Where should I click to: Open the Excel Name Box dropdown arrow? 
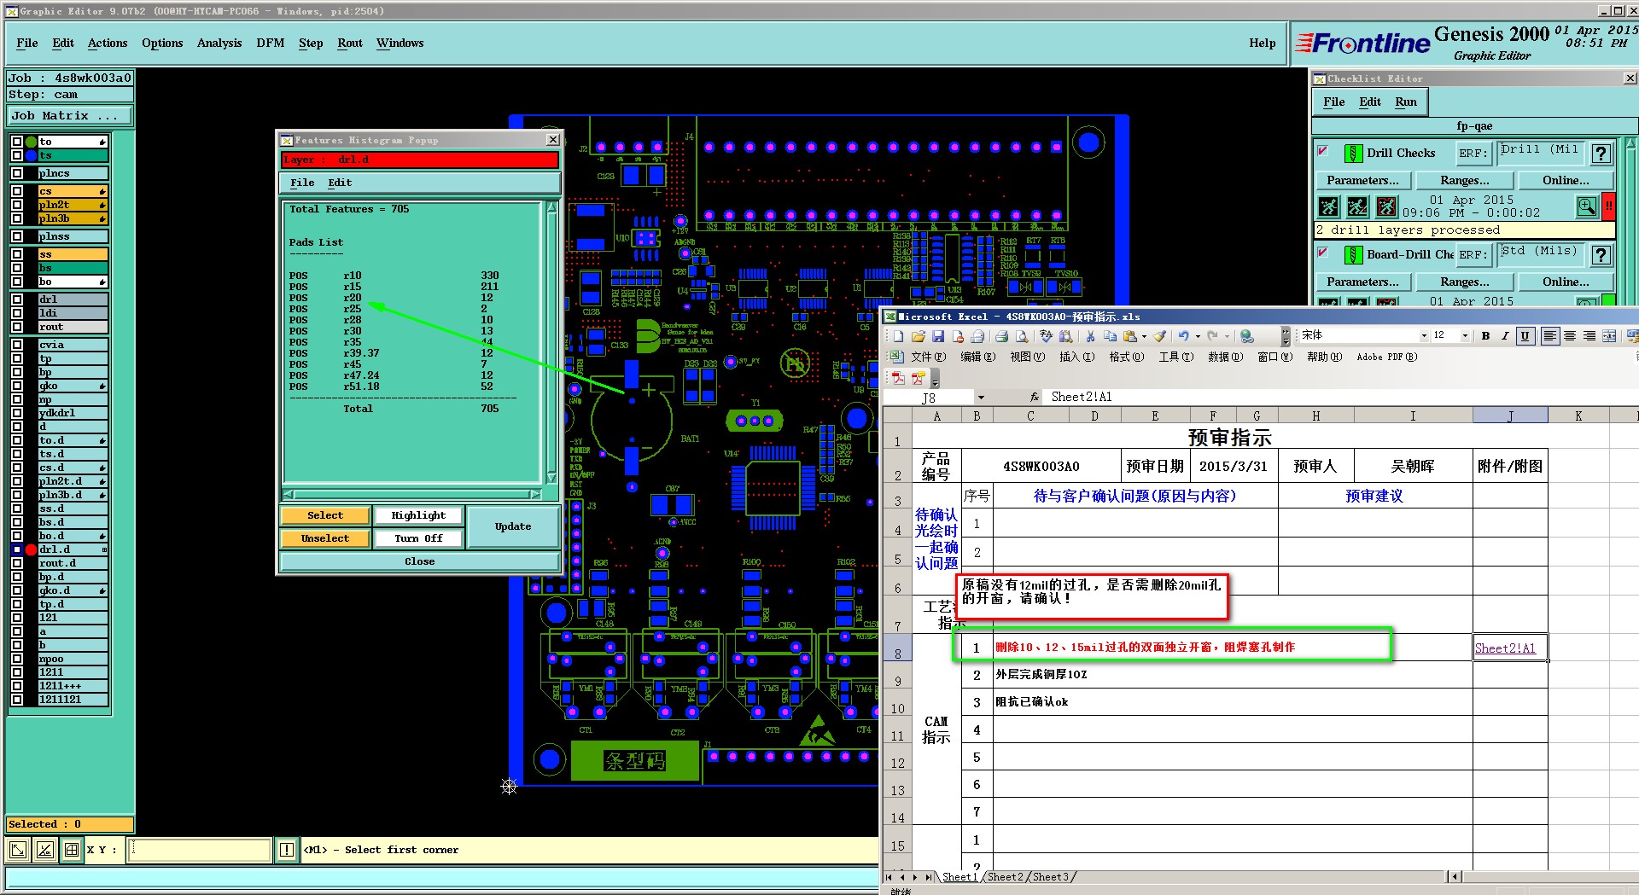tap(981, 398)
